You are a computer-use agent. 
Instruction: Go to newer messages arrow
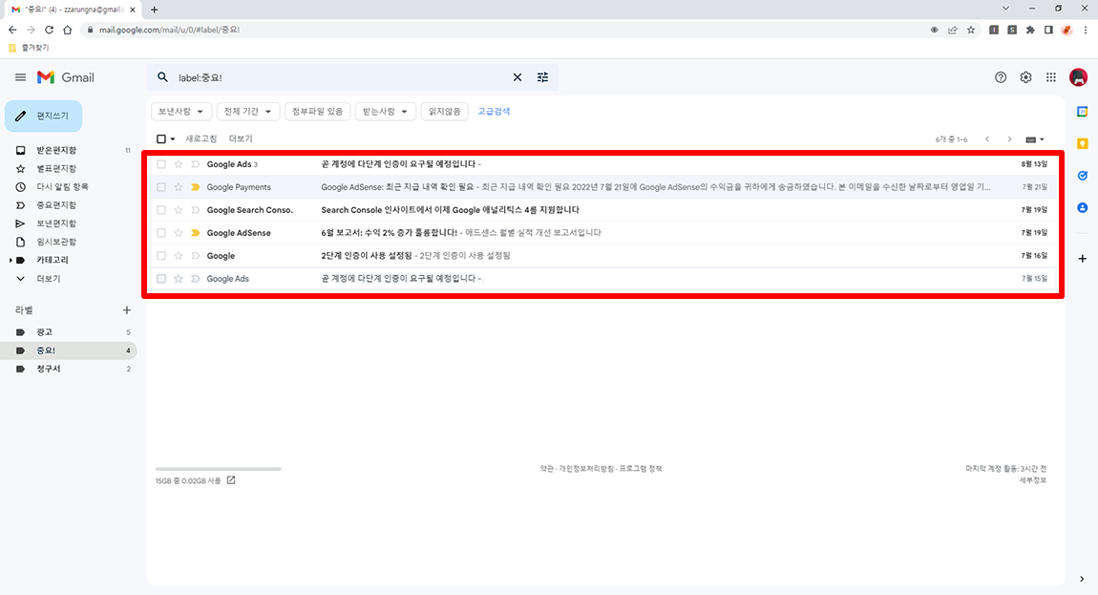[x=987, y=138]
